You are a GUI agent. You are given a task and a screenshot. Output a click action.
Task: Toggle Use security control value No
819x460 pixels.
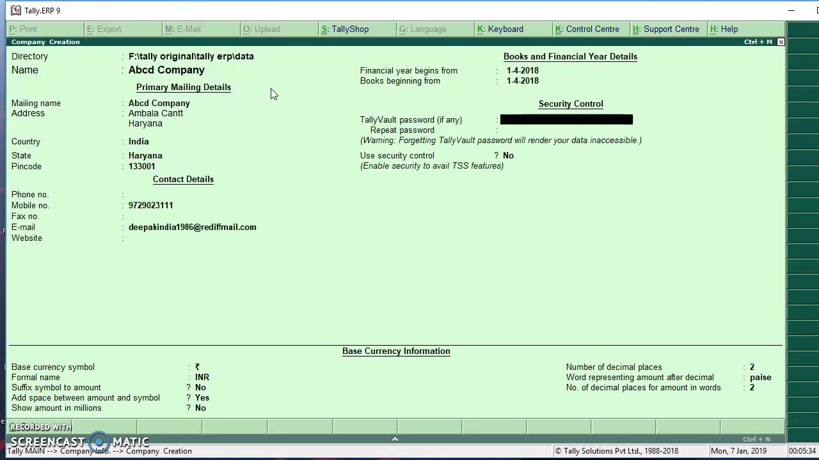click(x=508, y=156)
